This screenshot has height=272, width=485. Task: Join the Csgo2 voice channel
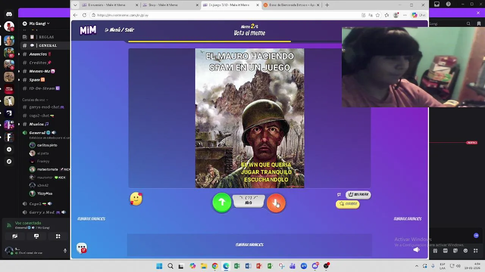point(45,204)
